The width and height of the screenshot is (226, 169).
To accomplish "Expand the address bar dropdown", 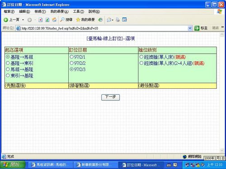I will pos(190,28).
